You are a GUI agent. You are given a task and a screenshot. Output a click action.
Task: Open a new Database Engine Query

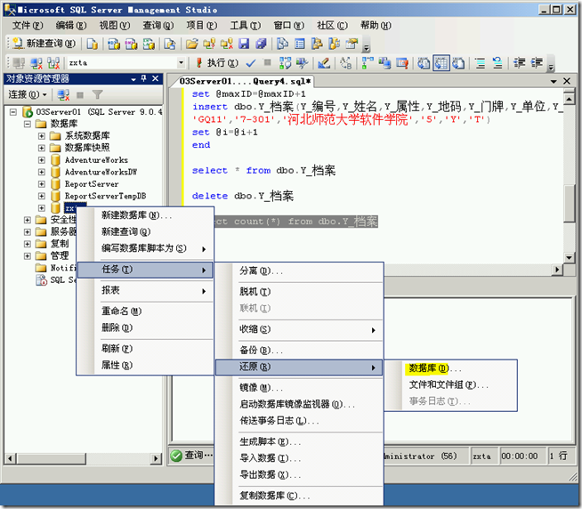[92, 44]
